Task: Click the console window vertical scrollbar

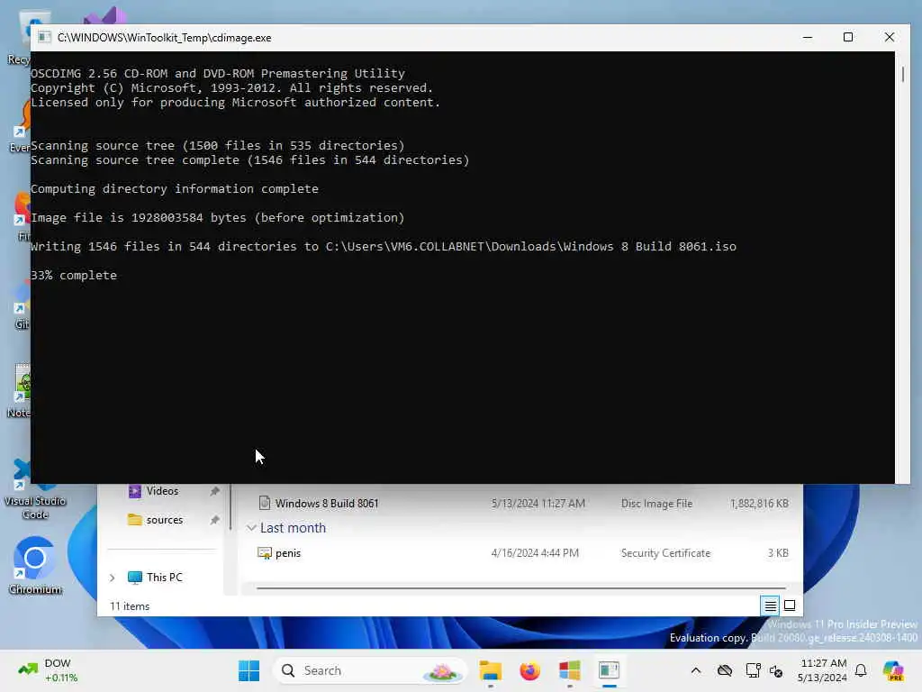Action: point(902,75)
